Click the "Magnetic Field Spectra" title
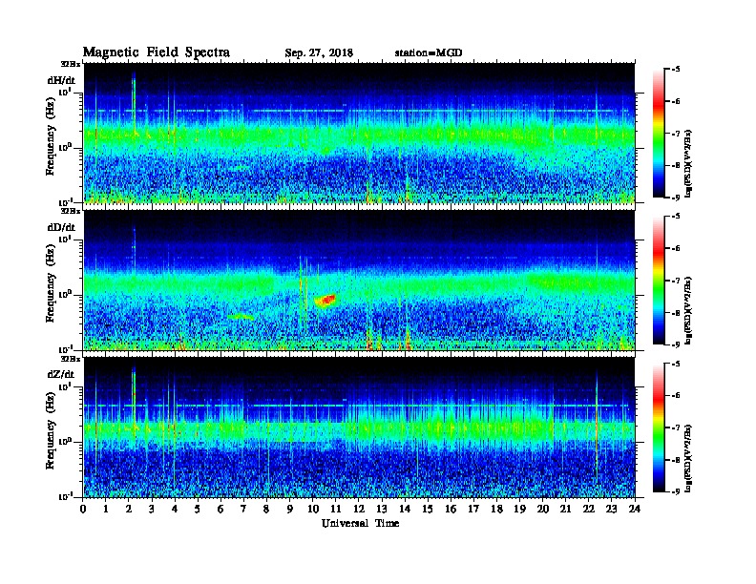The image size is (756, 584). [157, 52]
